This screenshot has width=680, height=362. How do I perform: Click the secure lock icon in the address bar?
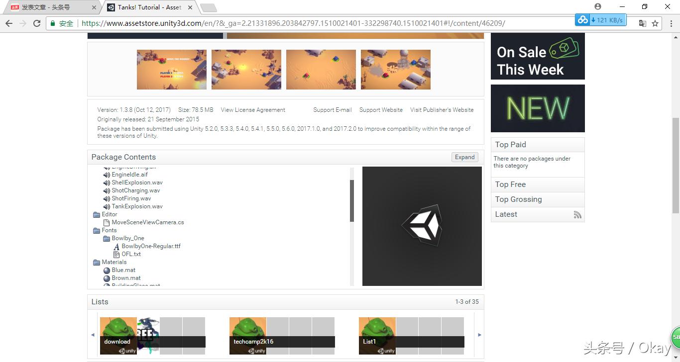pos(52,23)
